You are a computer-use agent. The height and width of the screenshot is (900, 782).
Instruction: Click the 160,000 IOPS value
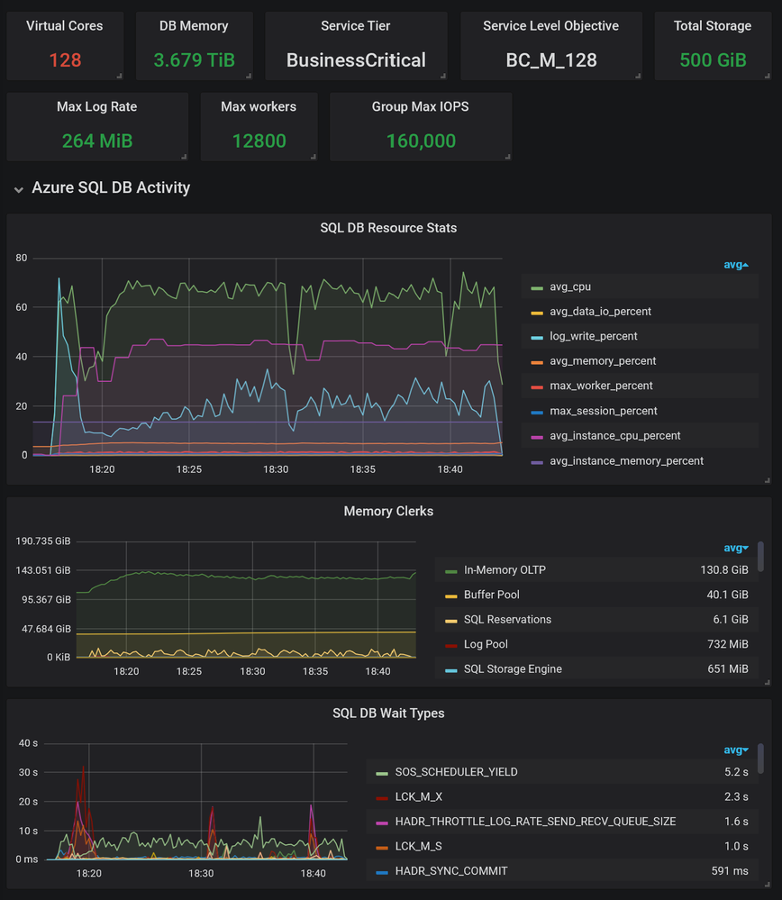click(421, 141)
